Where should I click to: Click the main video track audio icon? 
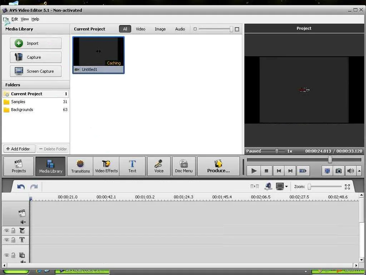23,222
